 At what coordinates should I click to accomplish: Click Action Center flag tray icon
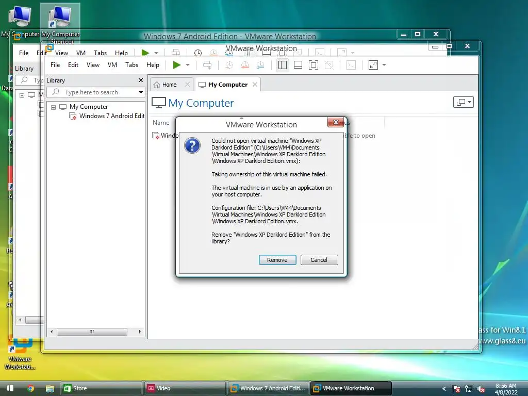456,389
